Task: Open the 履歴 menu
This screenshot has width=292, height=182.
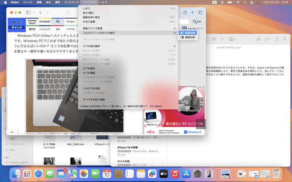Action: [58, 2]
